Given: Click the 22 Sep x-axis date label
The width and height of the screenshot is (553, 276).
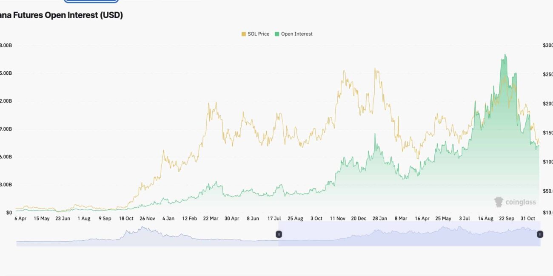Looking at the screenshot, I should [507, 219].
